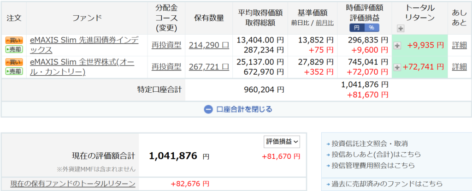Image resolution: width=472 pixels, height=191 pixels.
Task: Click the 特定口座合計 row label
Action: [x=159, y=90]
